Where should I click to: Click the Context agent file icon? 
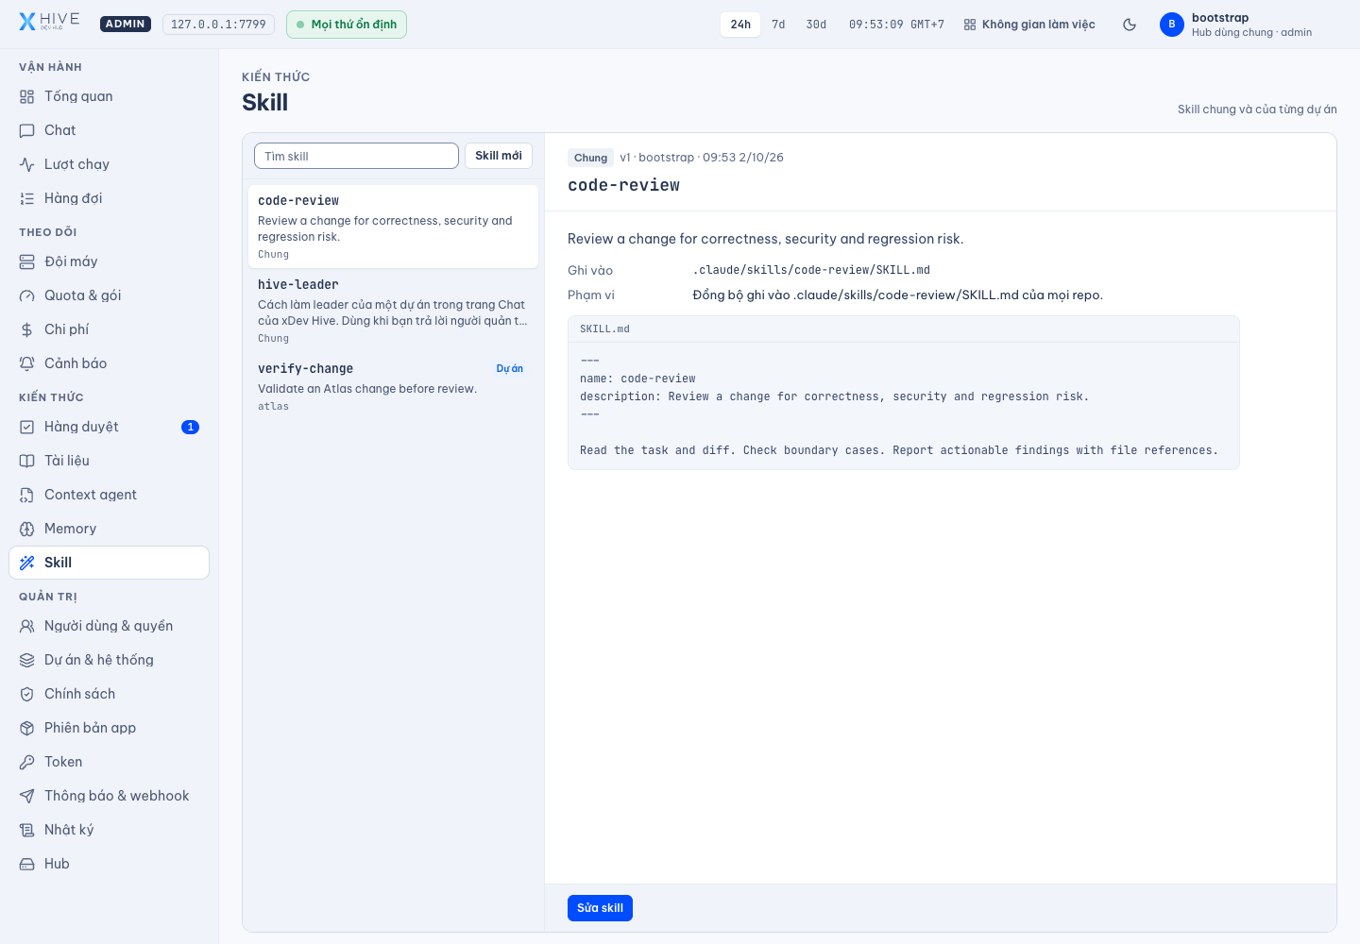tap(27, 495)
